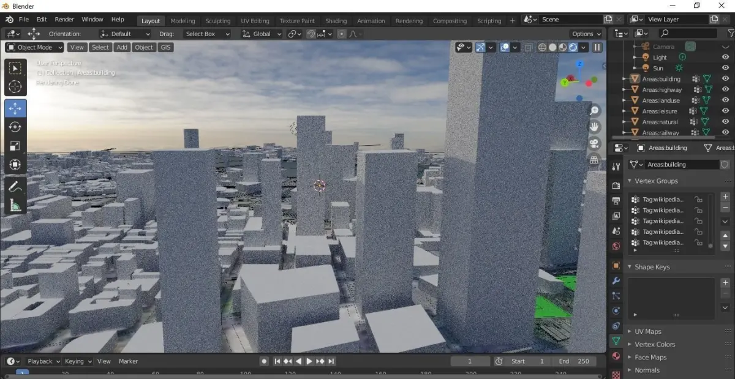Open View Layer properties tab

tap(616, 216)
